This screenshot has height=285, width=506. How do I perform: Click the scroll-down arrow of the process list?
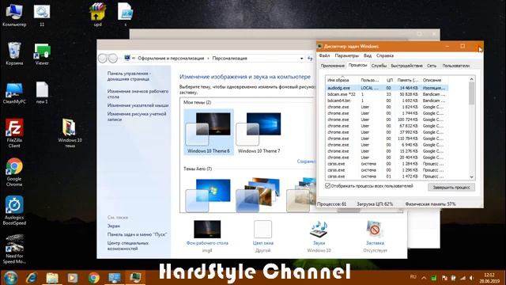coord(471,177)
